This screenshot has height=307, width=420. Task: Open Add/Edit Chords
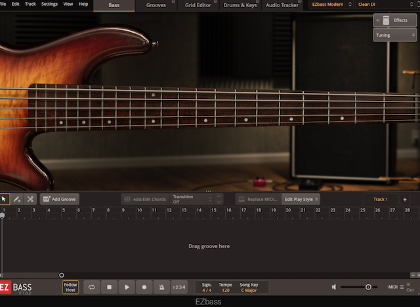tap(146, 200)
